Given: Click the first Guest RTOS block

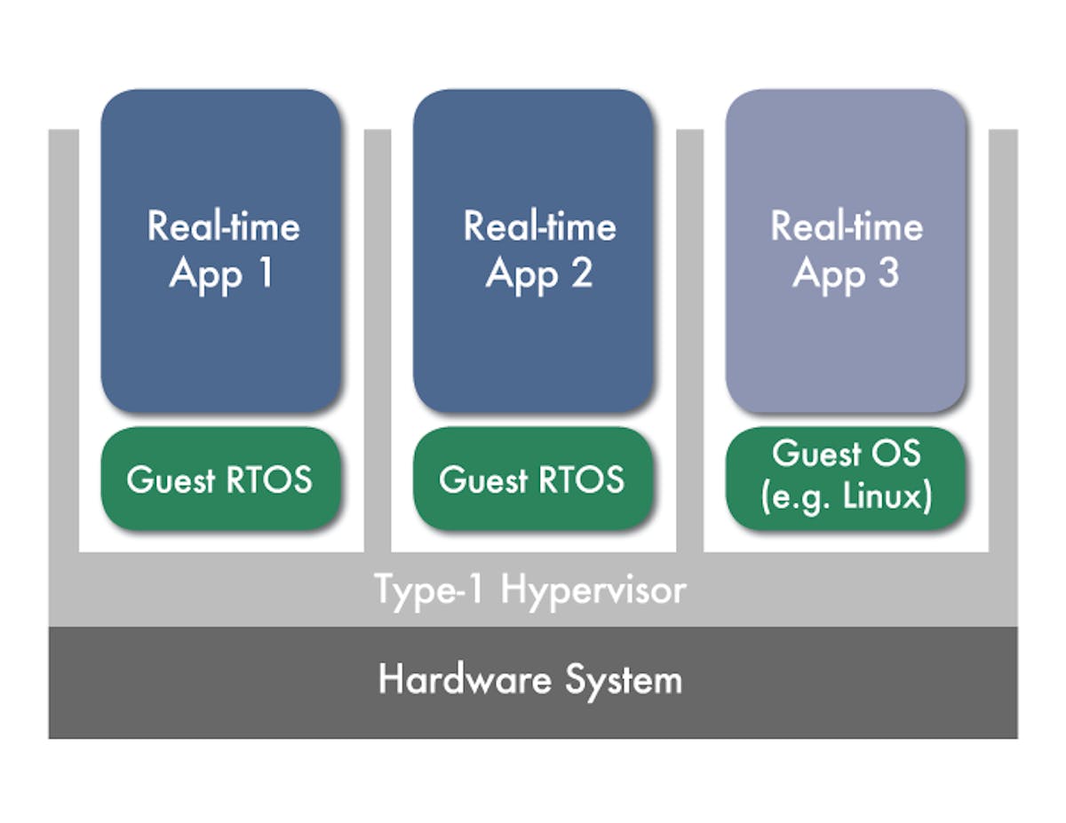Looking at the screenshot, I should click(222, 481).
